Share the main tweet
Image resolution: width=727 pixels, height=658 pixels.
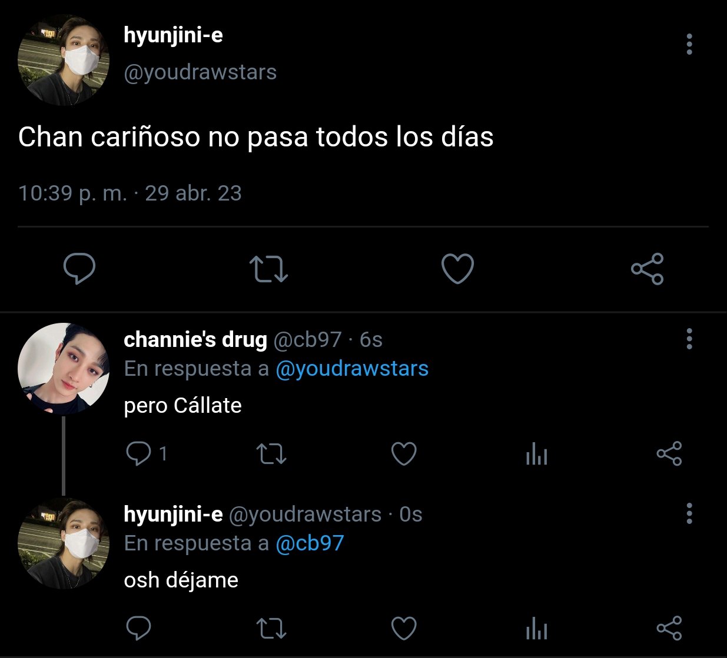point(647,269)
